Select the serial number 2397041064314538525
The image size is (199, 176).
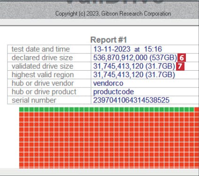point(131,100)
